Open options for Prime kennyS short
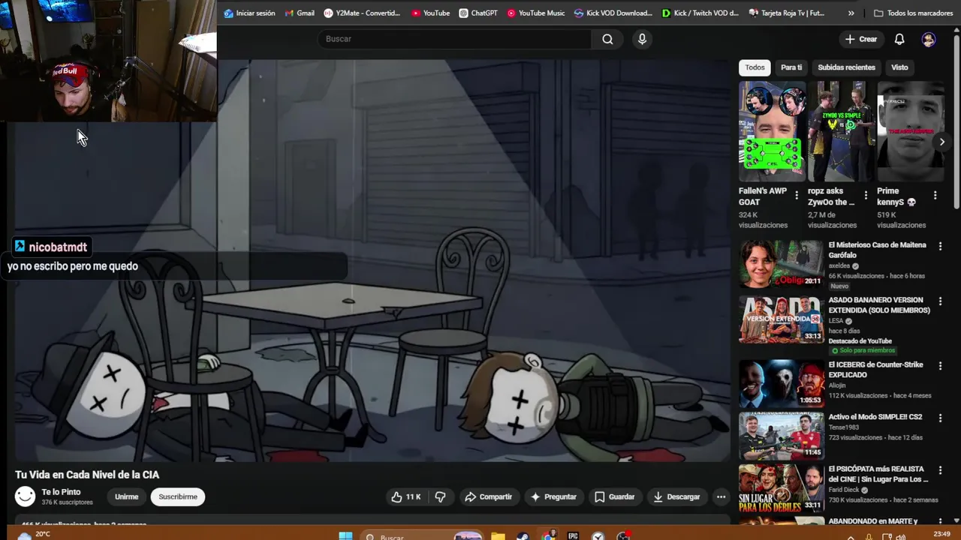Image resolution: width=961 pixels, height=540 pixels. tap(935, 195)
